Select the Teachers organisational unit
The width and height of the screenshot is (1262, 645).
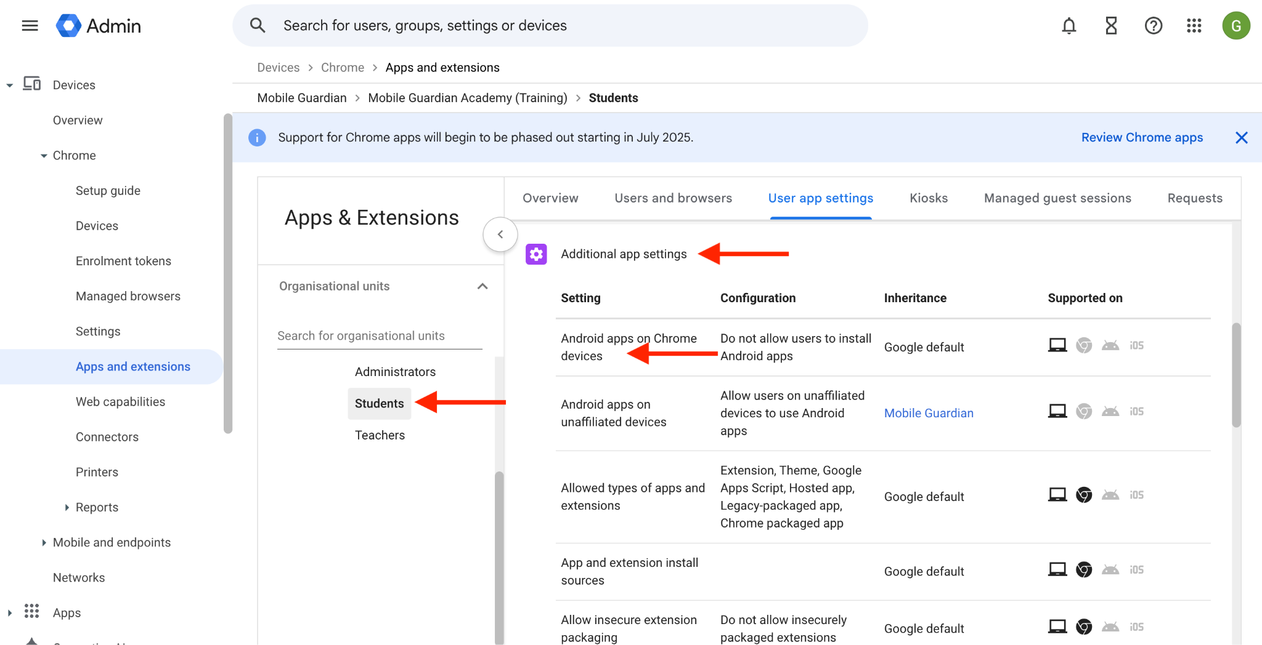pyautogui.click(x=380, y=435)
